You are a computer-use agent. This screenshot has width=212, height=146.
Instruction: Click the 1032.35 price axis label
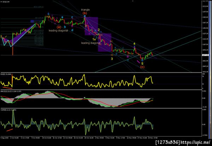click(x=205, y=71)
